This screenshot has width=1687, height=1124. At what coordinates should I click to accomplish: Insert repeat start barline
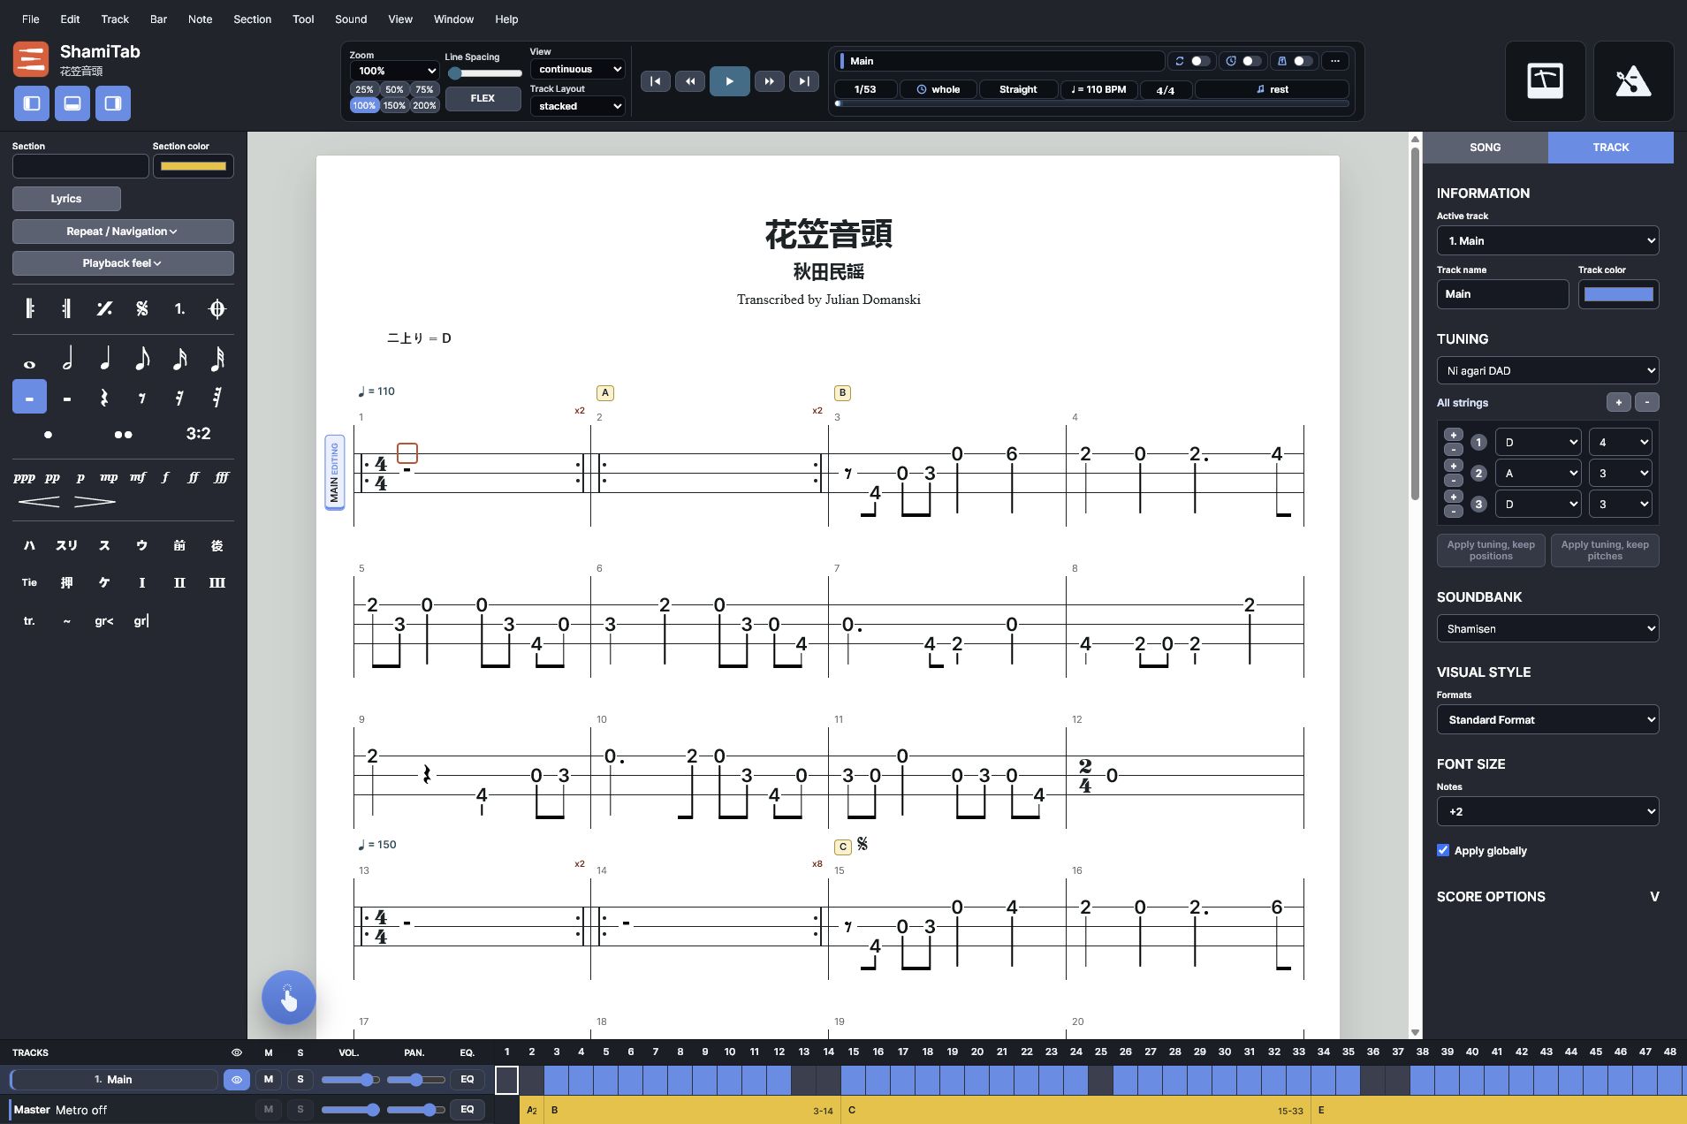(x=29, y=308)
